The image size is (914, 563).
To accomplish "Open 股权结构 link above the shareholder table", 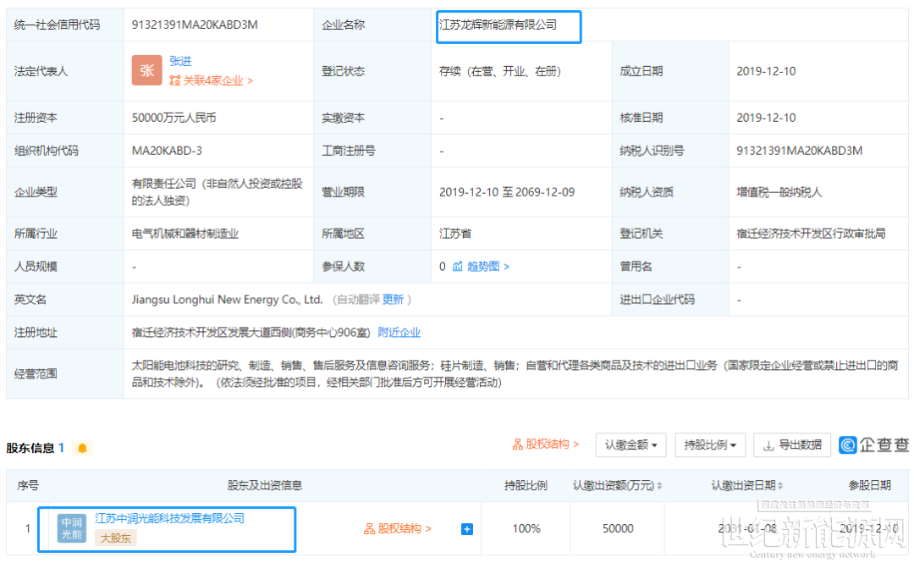I will (546, 444).
